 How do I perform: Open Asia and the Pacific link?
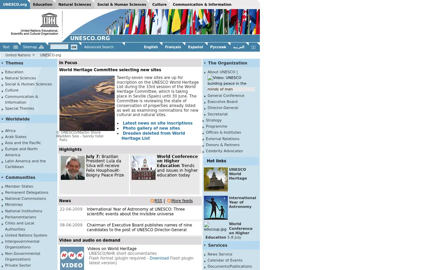tap(23, 143)
